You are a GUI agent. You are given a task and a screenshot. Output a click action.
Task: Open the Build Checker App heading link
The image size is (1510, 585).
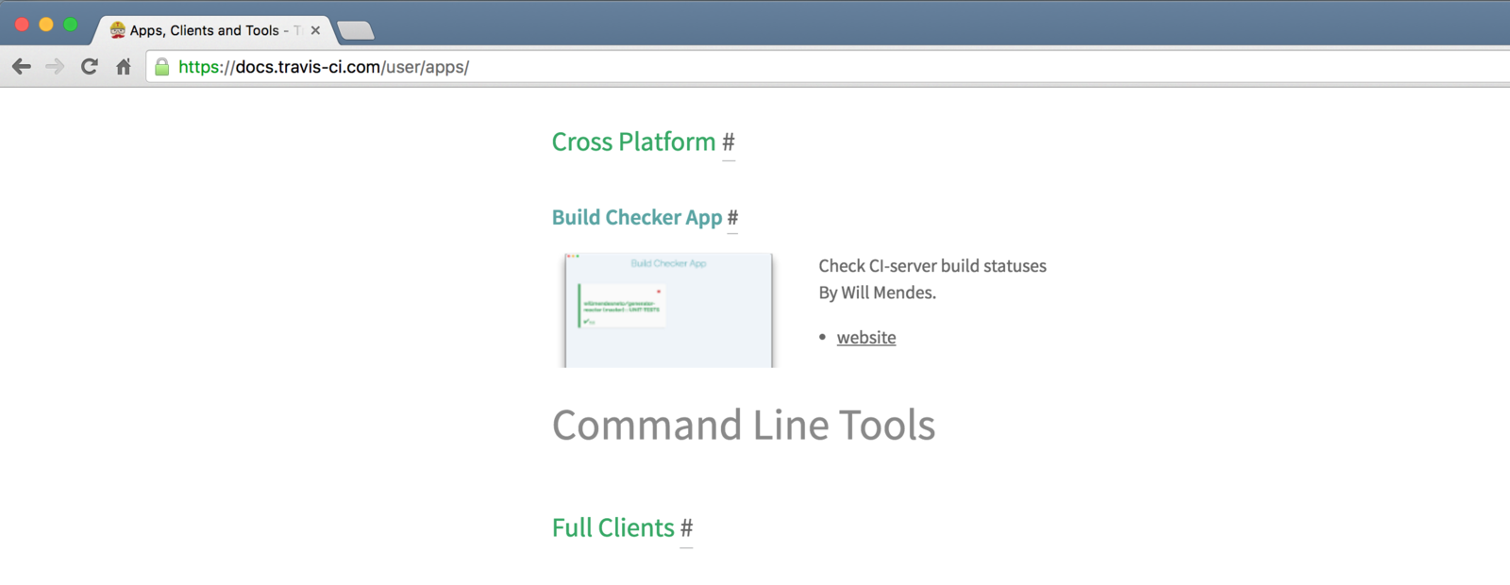point(637,217)
